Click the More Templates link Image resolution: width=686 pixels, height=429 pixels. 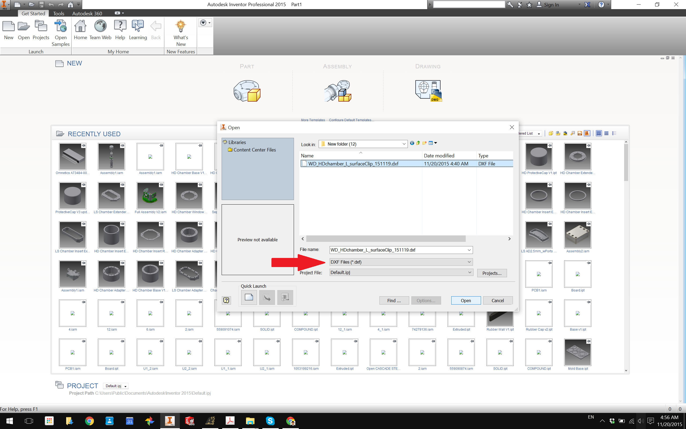313,120
